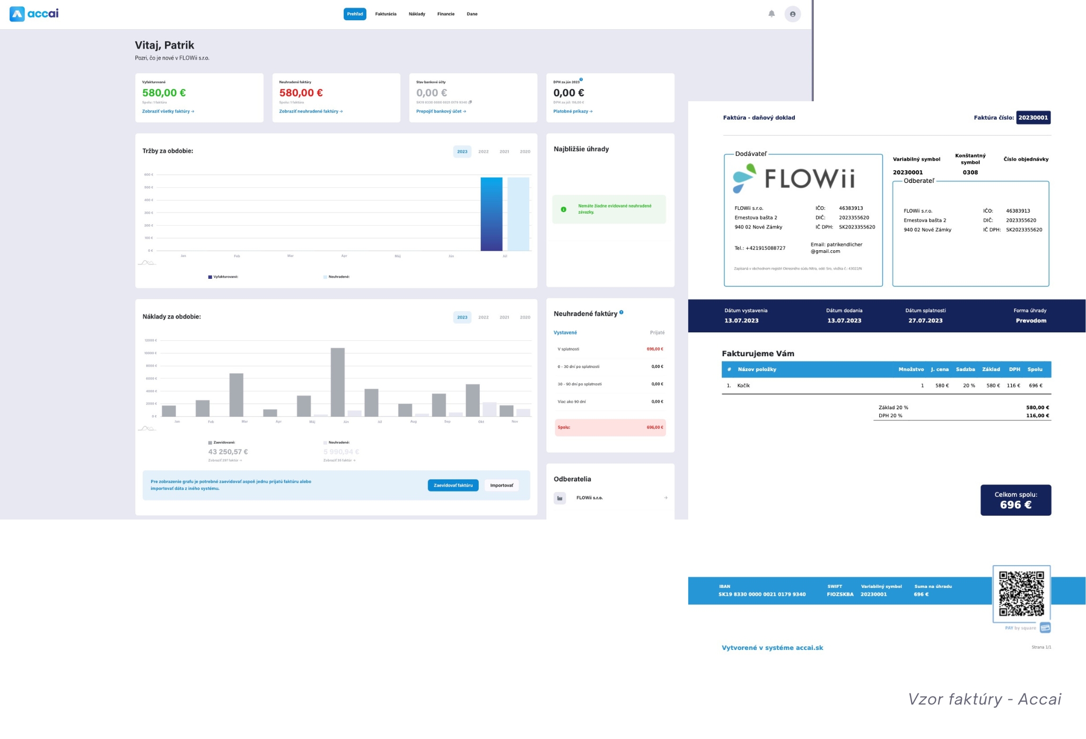Click the red Spolu total row
Viewport: 1086px width, 739px height.
(x=610, y=427)
